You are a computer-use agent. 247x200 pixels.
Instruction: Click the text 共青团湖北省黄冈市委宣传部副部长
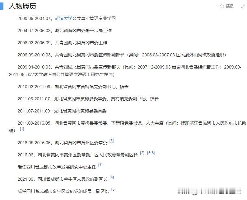pos(90,55)
